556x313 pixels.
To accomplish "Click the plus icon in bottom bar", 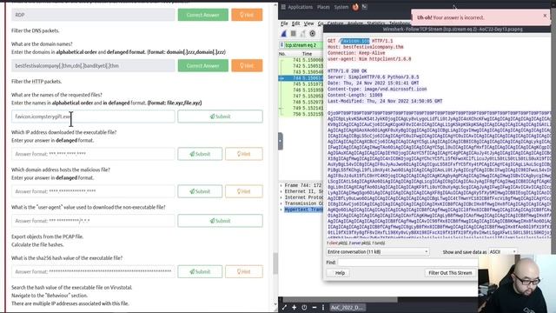I will tap(294, 307).
